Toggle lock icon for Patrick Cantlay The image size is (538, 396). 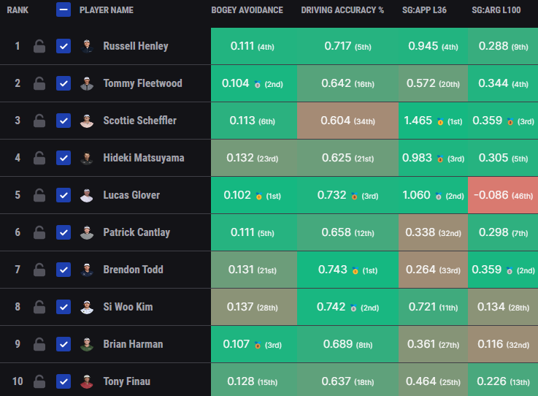coord(39,232)
